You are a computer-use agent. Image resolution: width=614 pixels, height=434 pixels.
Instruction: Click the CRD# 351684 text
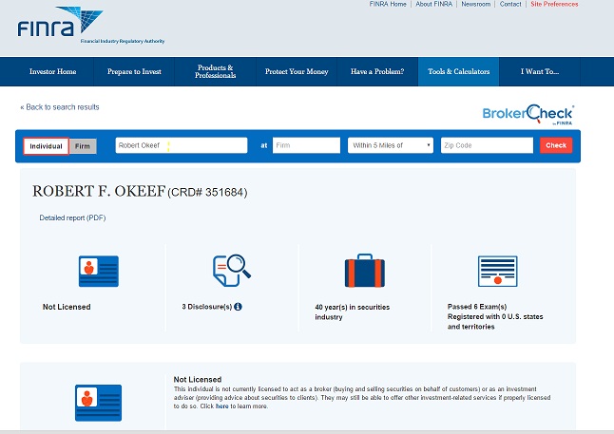[x=207, y=192]
